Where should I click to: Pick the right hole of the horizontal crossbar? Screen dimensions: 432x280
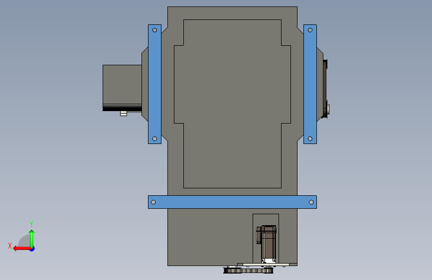(311, 202)
